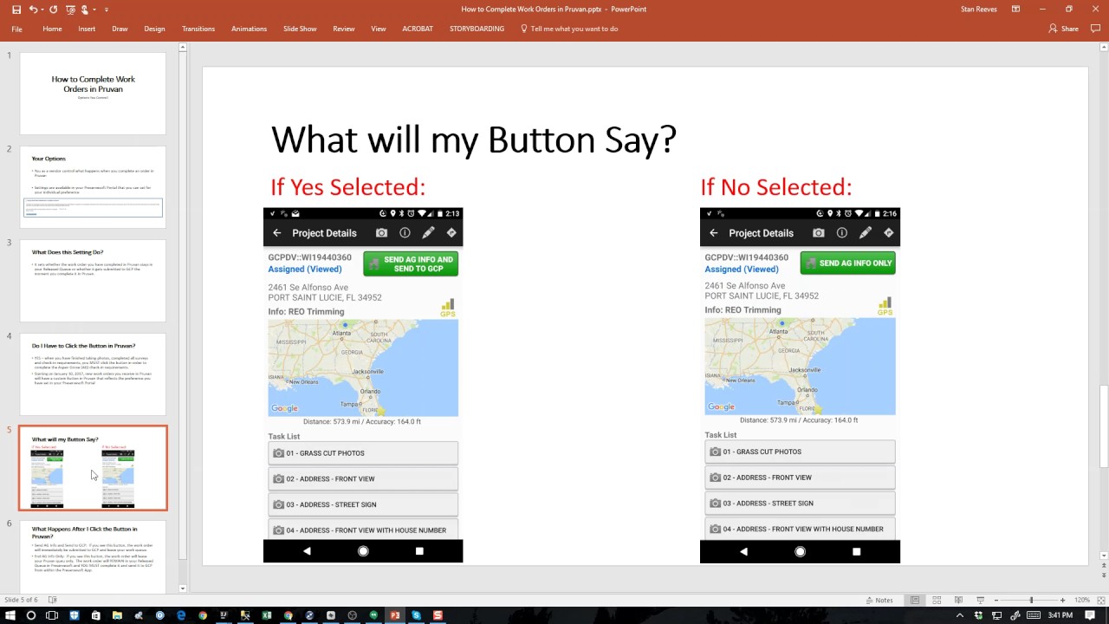Image resolution: width=1109 pixels, height=624 pixels.
Task: Click the zoom out minus button
Action: (x=996, y=600)
